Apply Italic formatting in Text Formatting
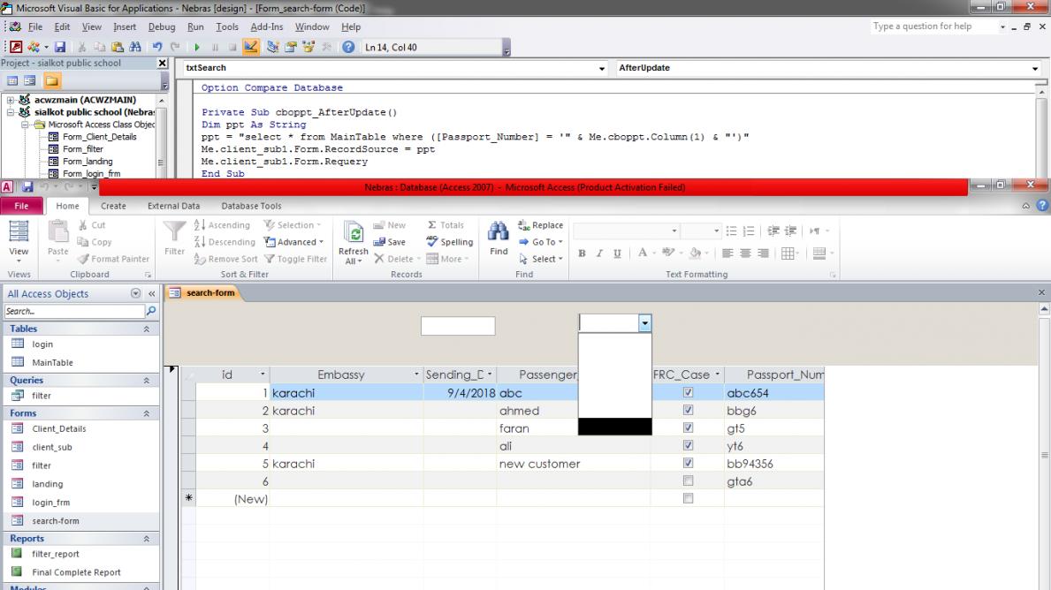The image size is (1051, 590). pos(599,253)
